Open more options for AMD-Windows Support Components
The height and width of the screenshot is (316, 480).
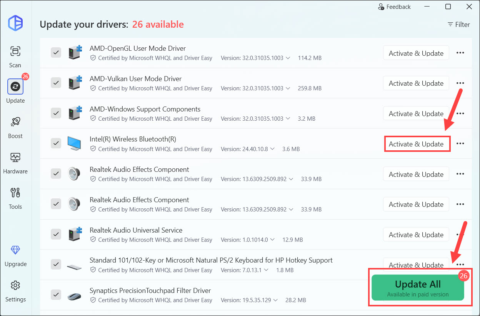click(460, 113)
